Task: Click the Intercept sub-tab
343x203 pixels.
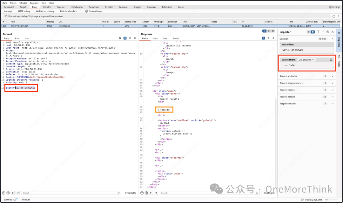Action: click(8, 11)
